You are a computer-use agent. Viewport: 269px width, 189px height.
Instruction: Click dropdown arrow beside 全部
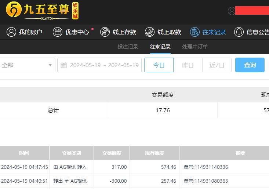50,65
